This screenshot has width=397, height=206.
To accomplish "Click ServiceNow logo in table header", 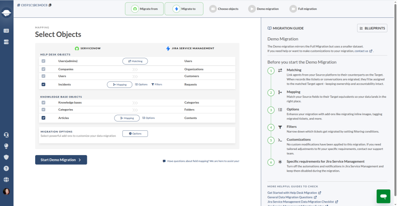I will [77, 48].
